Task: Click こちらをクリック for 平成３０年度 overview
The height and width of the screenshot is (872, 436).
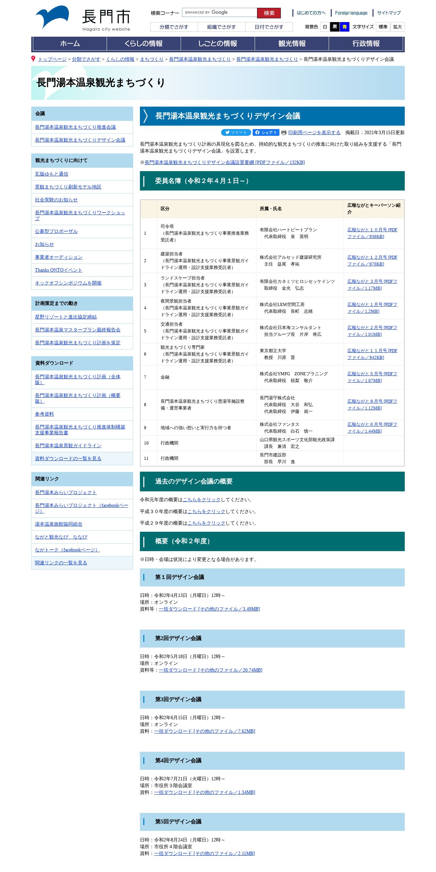Action: pyautogui.click(x=206, y=511)
